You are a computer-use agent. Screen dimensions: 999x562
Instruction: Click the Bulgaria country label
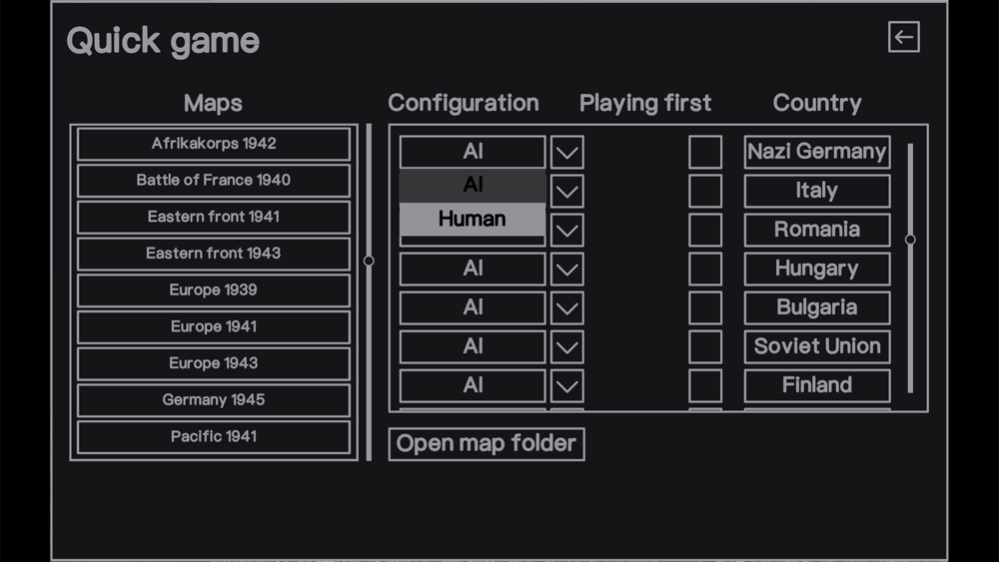(x=817, y=307)
